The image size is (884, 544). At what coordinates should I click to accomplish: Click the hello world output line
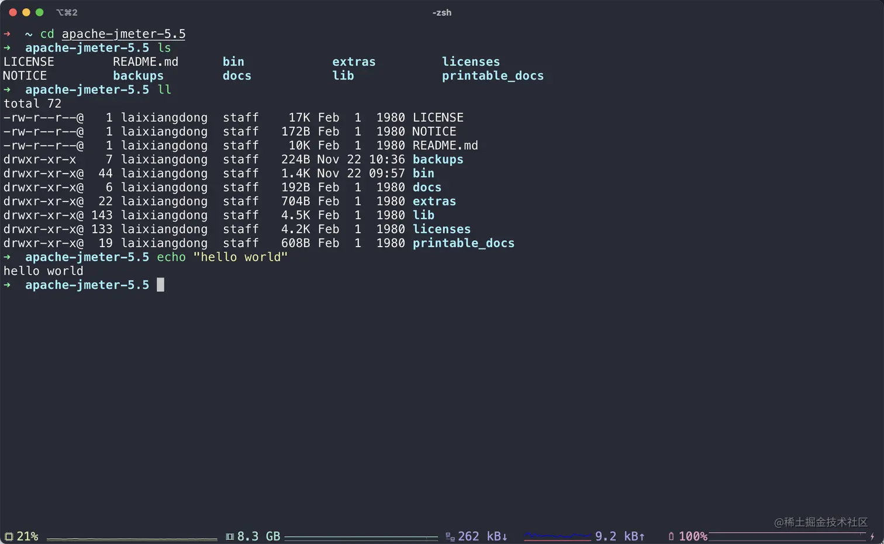click(x=43, y=271)
